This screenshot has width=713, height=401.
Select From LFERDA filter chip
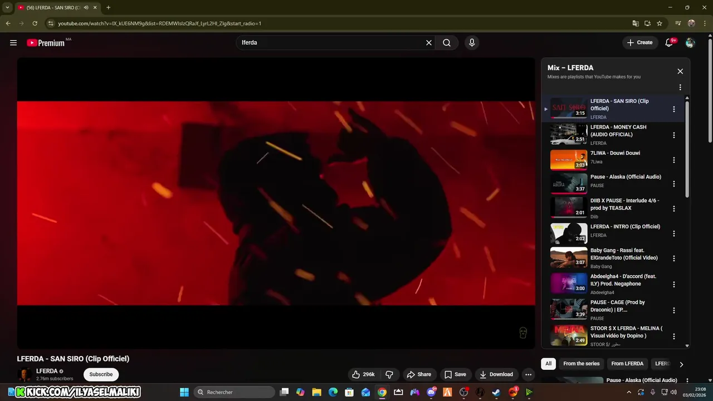click(x=627, y=364)
